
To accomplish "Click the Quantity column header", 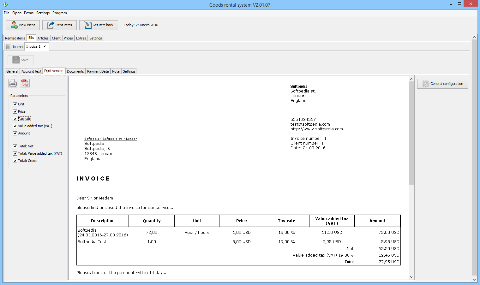I will point(152,221).
